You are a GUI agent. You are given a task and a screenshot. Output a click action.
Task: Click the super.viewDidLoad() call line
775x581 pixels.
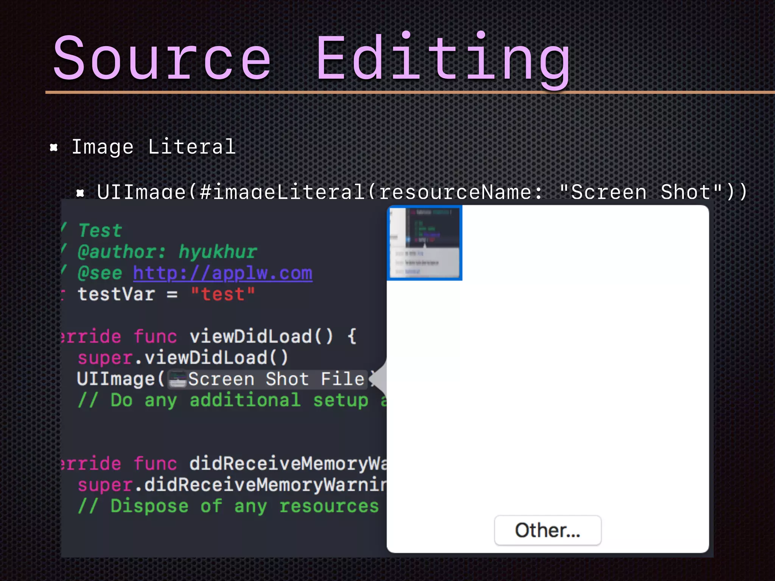[x=183, y=358]
